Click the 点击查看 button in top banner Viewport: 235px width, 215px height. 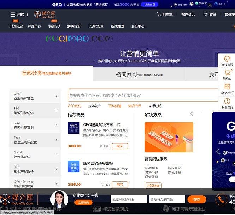point(150,5)
